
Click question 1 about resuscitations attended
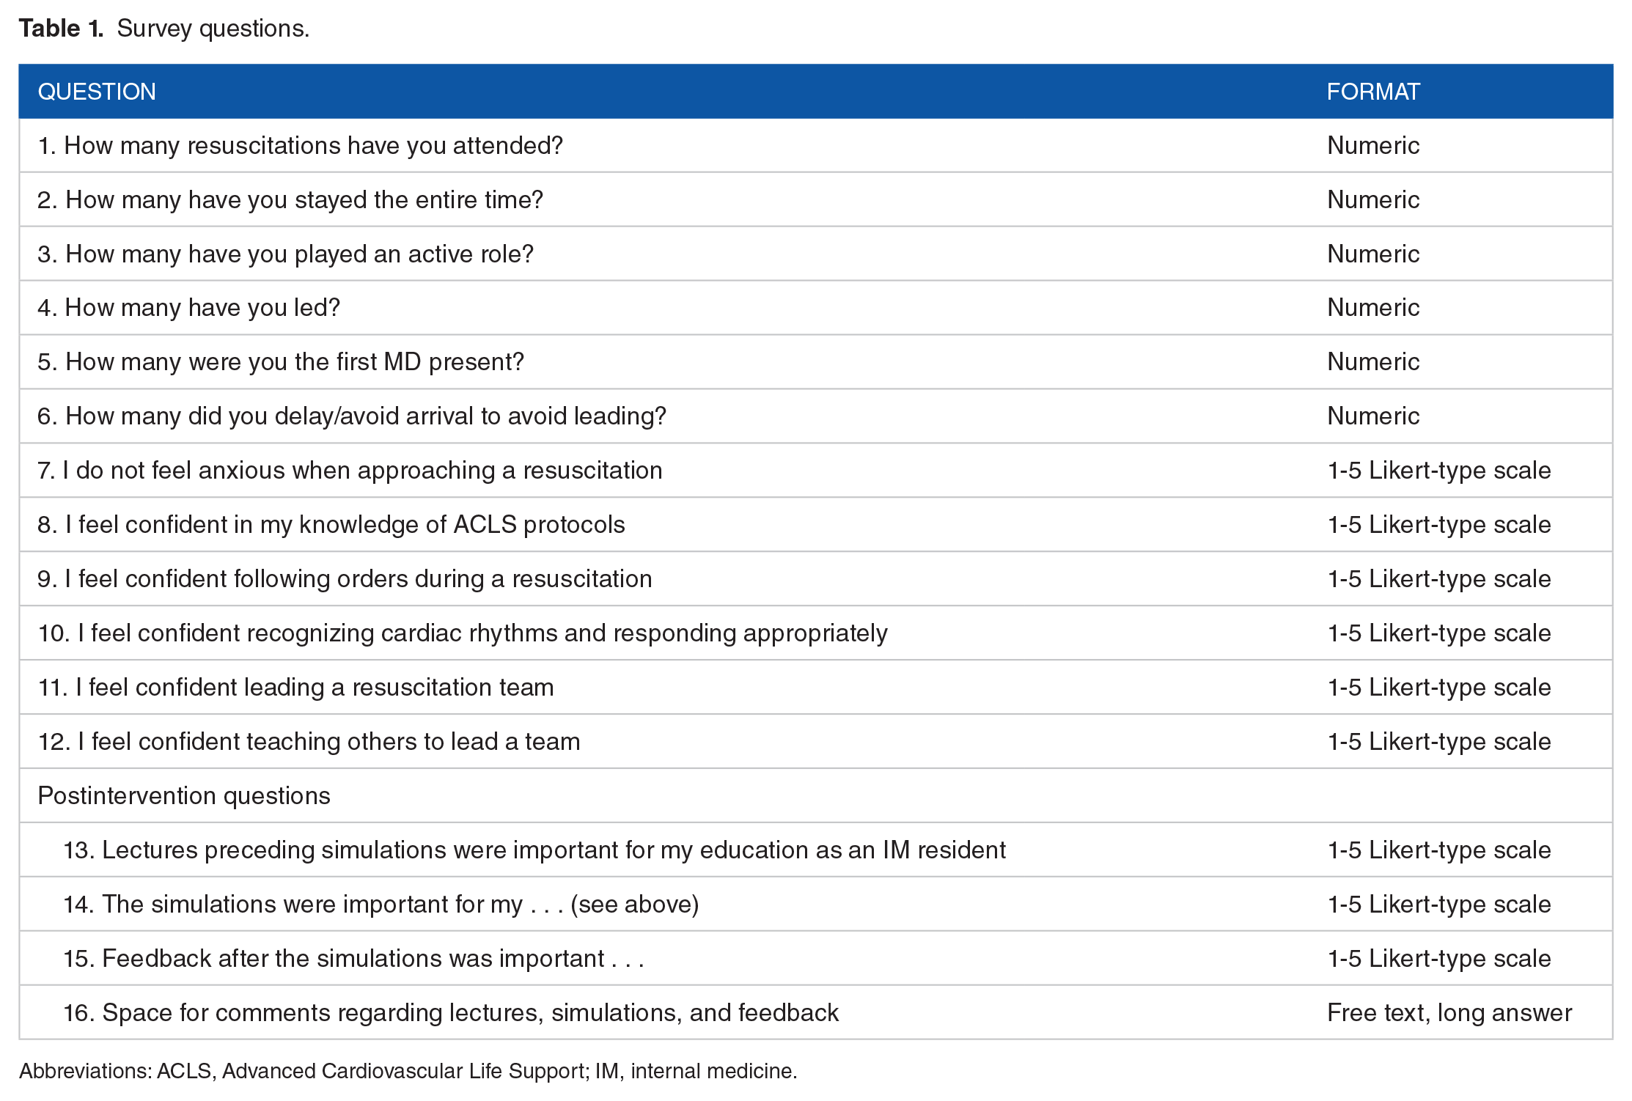(x=301, y=146)
